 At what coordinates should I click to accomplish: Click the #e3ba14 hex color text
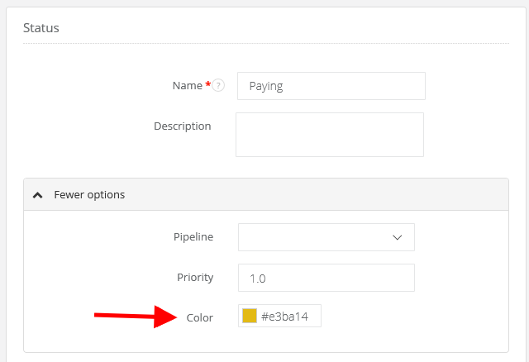(x=287, y=317)
